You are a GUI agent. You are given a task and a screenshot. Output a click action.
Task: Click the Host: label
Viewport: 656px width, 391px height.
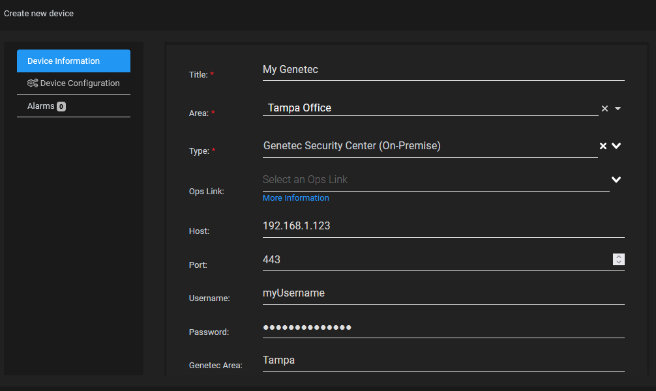(199, 231)
